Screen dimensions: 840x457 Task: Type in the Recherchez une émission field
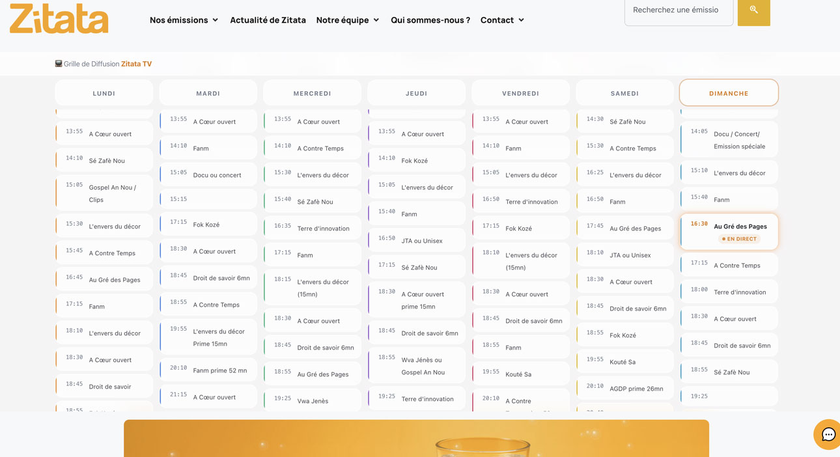[678, 10]
